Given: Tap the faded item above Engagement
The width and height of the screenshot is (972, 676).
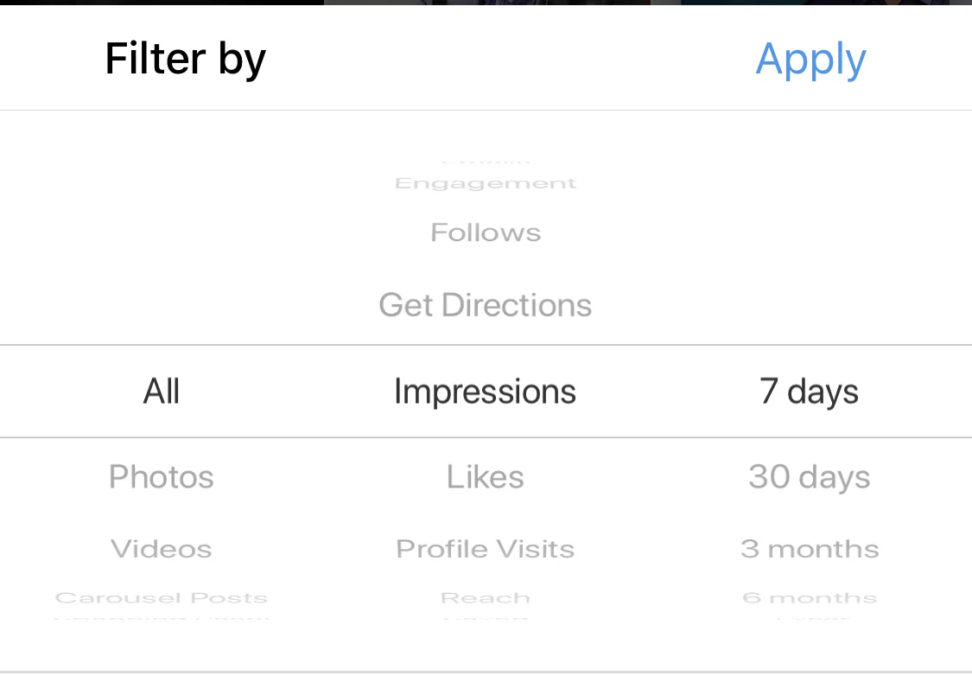Looking at the screenshot, I should click(x=486, y=163).
